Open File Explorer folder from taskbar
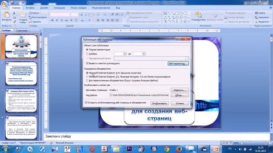 (x=116, y=149)
